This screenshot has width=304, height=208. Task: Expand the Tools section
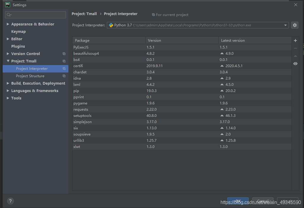click(8, 98)
